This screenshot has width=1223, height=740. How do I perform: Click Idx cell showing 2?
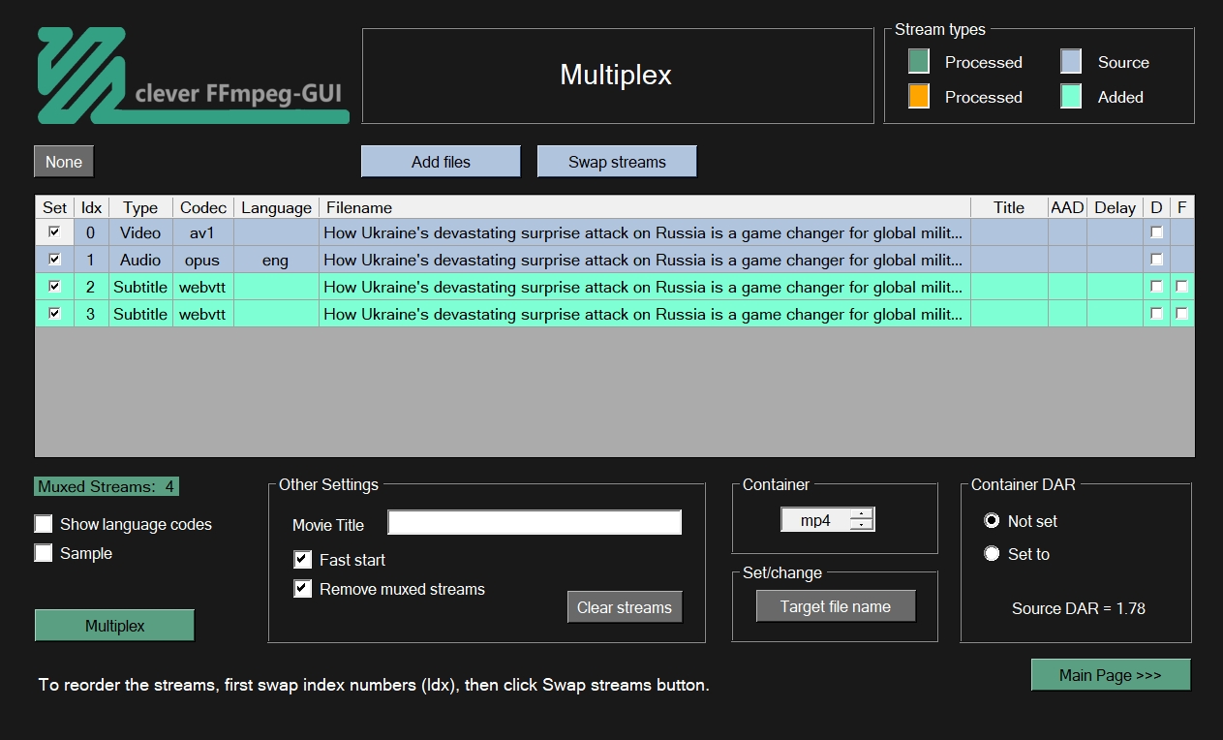pyautogui.click(x=91, y=287)
